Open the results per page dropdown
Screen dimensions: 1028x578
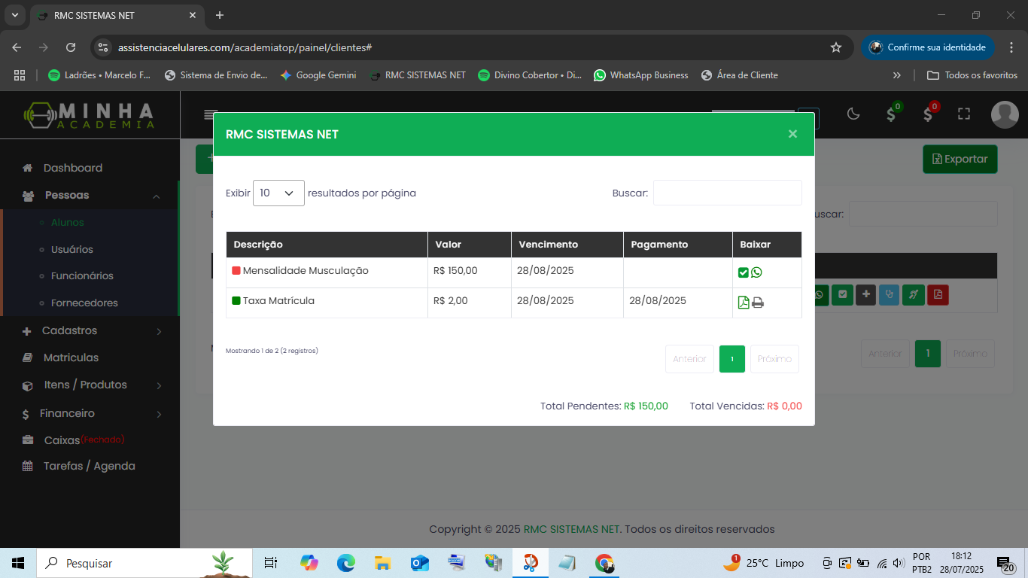pos(278,193)
